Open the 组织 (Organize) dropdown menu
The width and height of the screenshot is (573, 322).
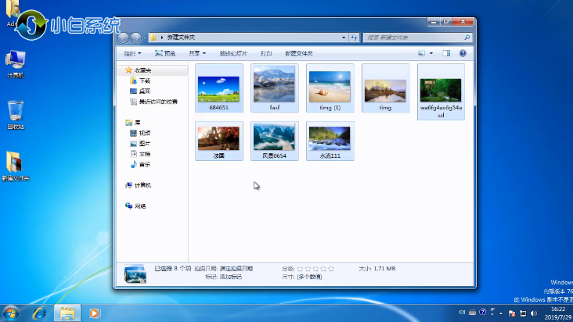[132, 53]
